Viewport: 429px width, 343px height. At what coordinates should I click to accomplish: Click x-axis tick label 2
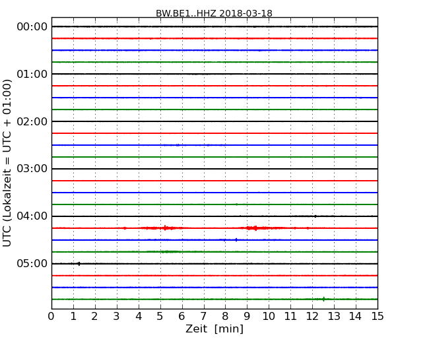(x=94, y=317)
